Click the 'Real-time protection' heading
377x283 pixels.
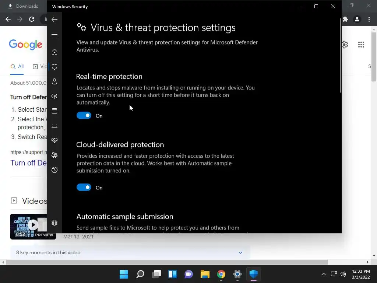point(109,77)
